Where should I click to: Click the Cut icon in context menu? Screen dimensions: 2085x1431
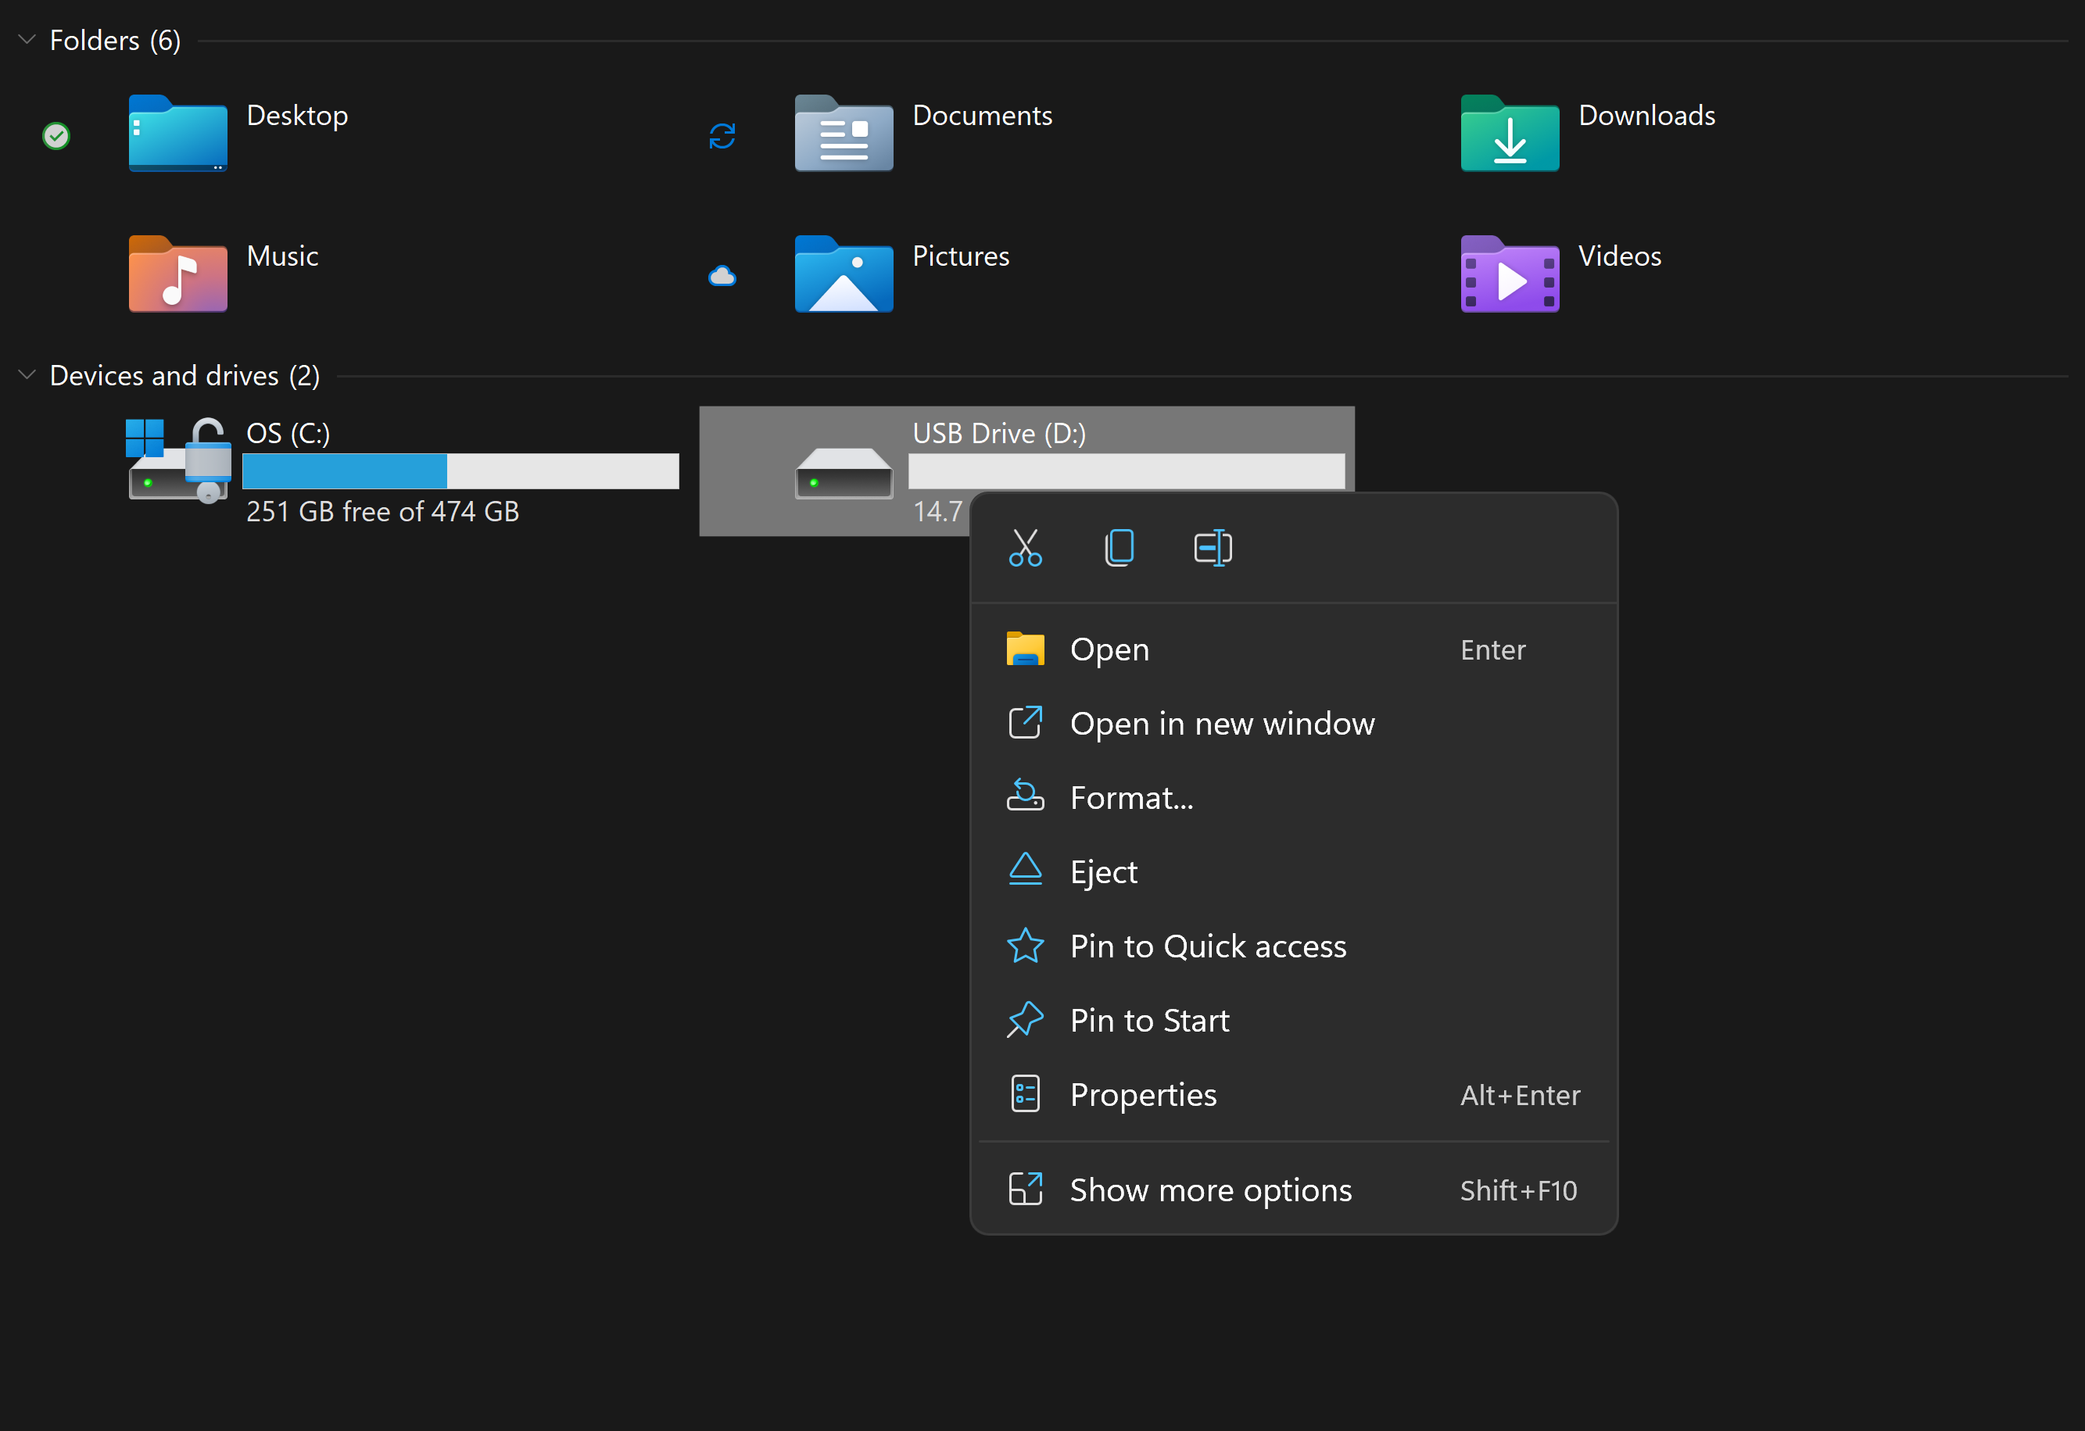pos(1025,549)
